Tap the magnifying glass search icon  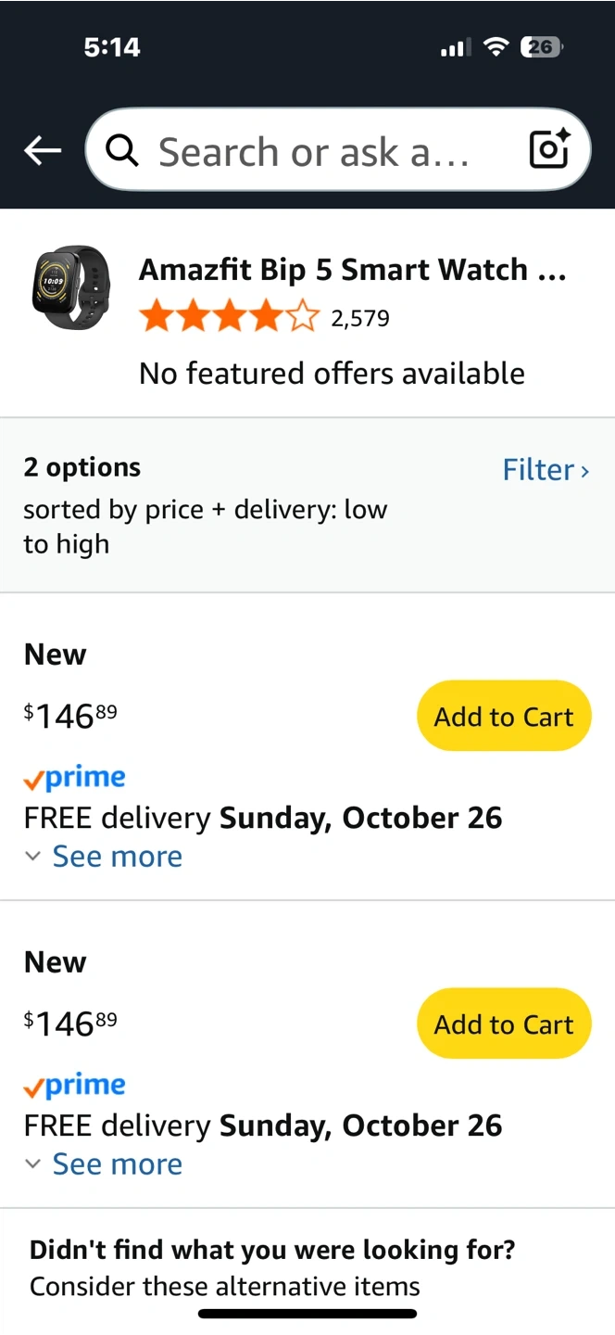point(122,150)
